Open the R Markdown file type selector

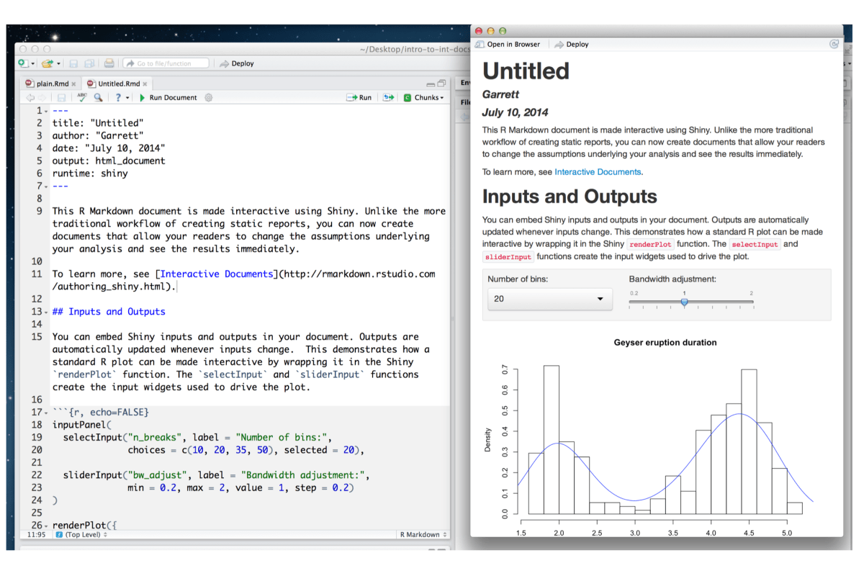click(x=423, y=534)
